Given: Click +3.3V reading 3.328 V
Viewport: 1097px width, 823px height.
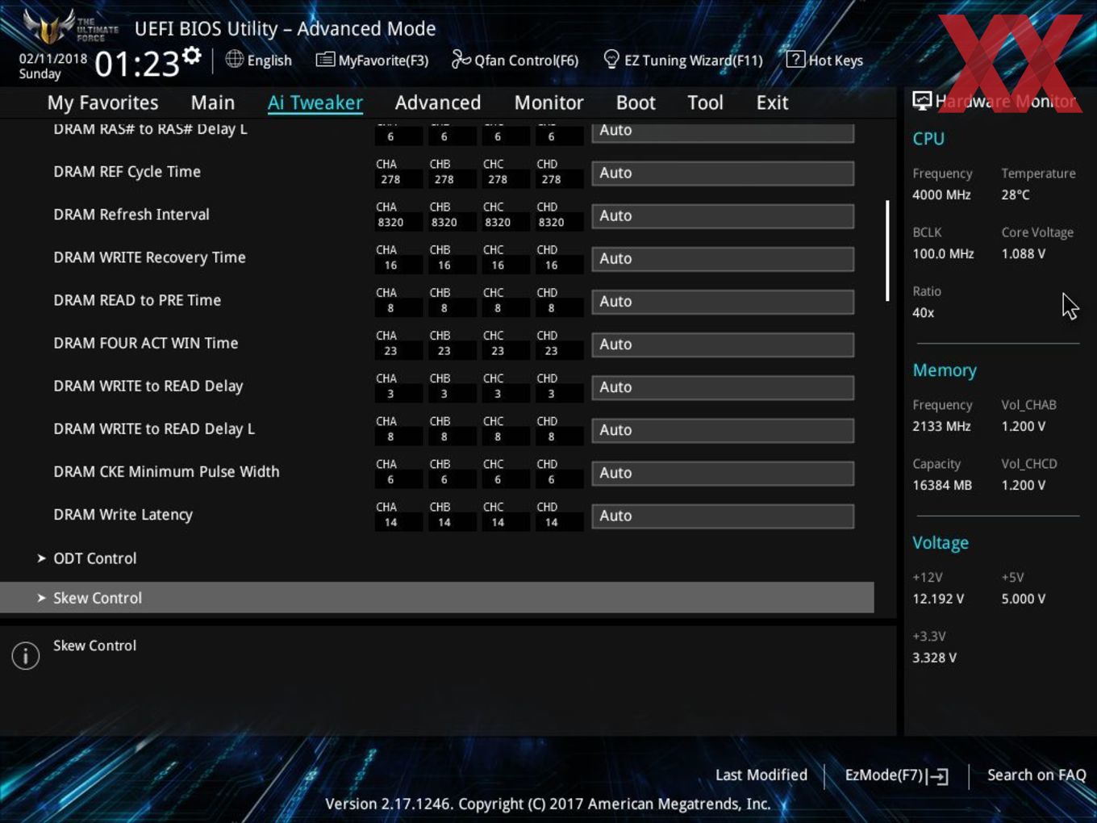Looking at the screenshot, I should pyautogui.click(x=934, y=658).
